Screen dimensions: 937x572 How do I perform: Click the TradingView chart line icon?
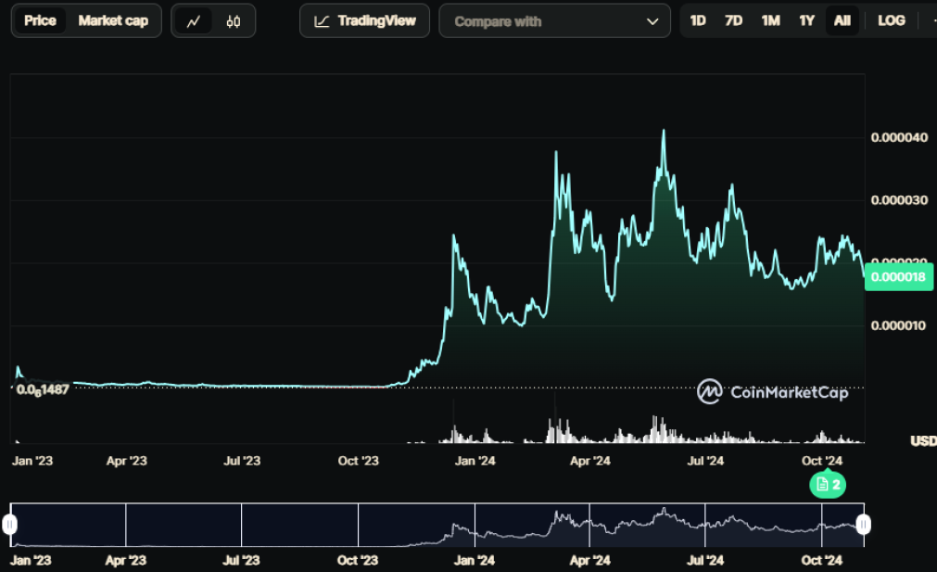[322, 21]
